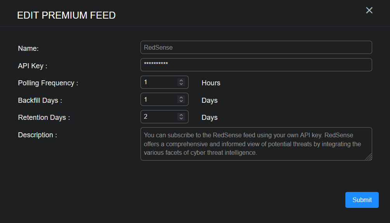Screen dimensions: 390x223
Task: Click the "EDIT PREMIUM FEED" dialog title
Action: [x=66, y=16]
